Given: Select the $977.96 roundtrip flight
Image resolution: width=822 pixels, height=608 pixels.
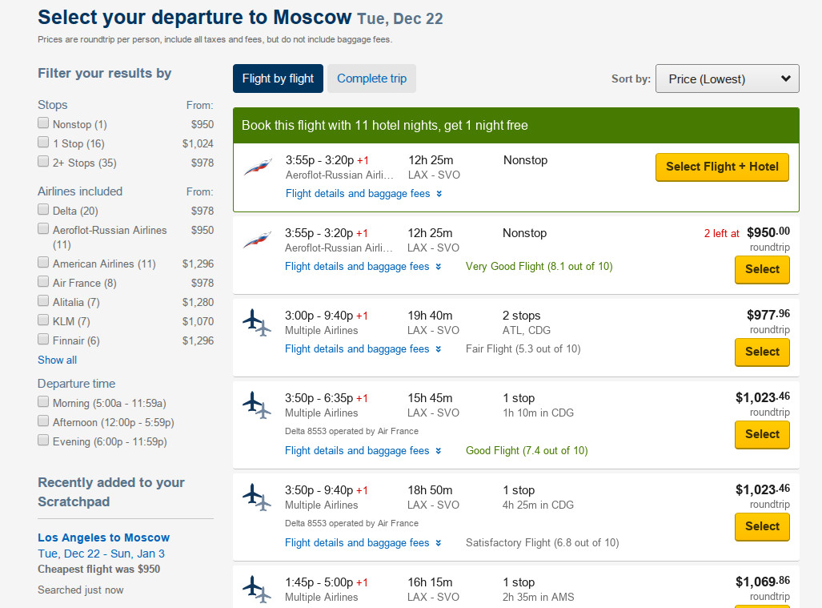Looking at the screenshot, I should click(762, 352).
